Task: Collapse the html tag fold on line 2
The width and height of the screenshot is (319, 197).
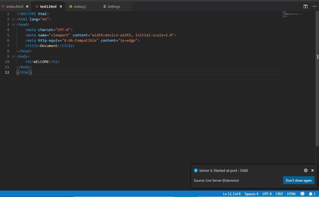Action: (13, 19)
